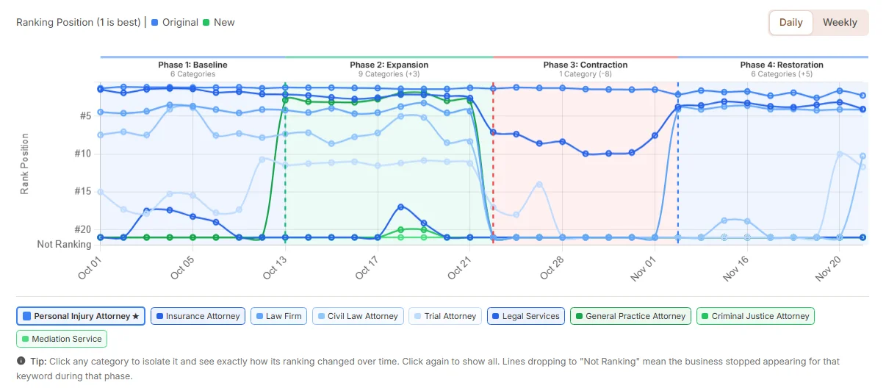Viewport: 886px width, 391px height.
Task: Select the Daily view toggle
Action: tap(790, 22)
